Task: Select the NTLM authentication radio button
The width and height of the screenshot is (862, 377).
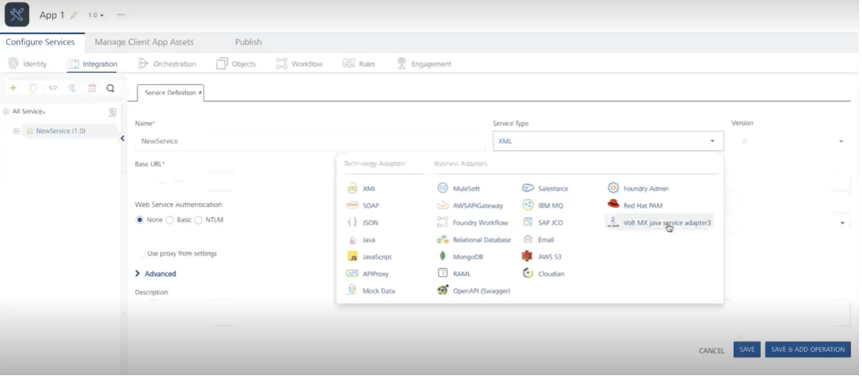Action: (x=199, y=220)
